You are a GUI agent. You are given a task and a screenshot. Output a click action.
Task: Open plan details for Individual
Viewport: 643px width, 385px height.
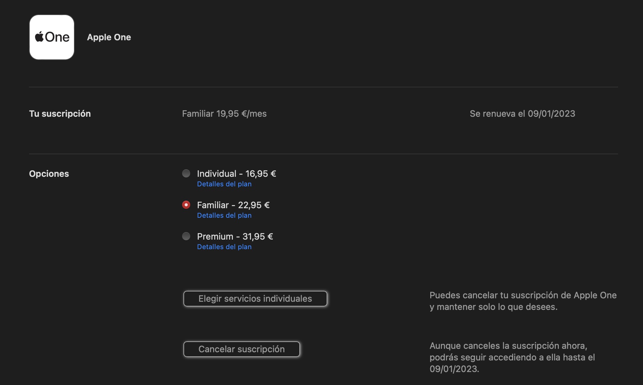224,184
